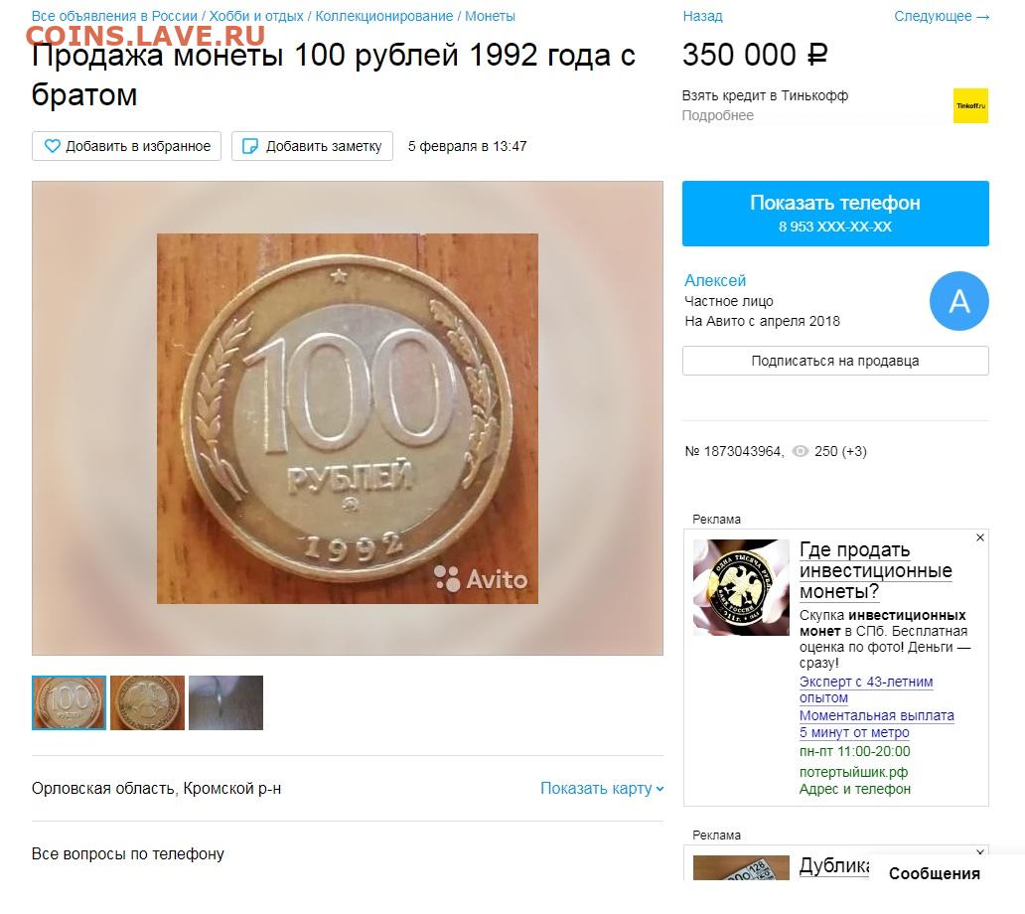The image size is (1025, 914).
Task: Open the Коллекционирование breadcrumb category
Action: [383, 16]
